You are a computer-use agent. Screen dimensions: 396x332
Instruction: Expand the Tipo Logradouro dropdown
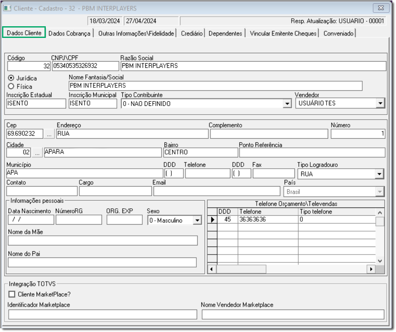point(379,174)
